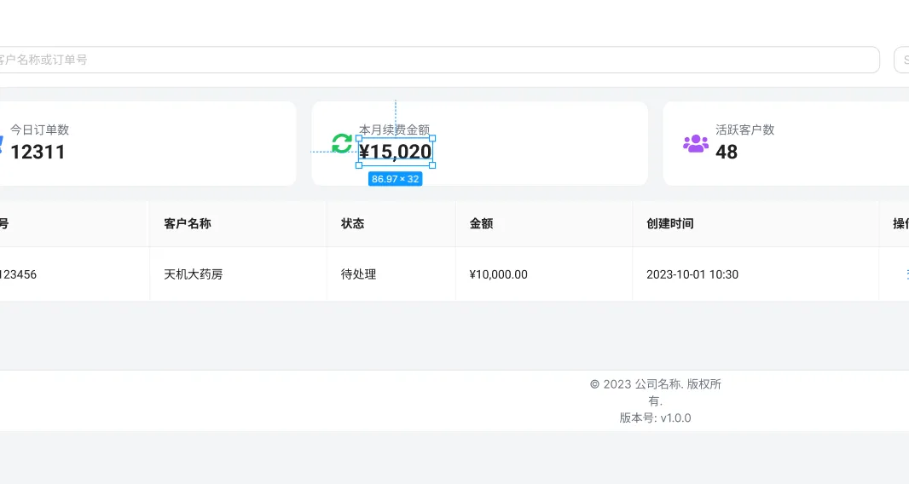Click the 2023-10-01 10:30 creation time cell
909x484 pixels.
692,274
